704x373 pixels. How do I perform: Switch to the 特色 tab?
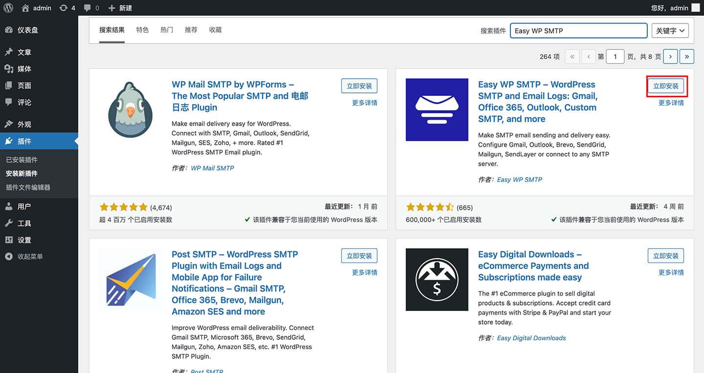click(x=142, y=30)
